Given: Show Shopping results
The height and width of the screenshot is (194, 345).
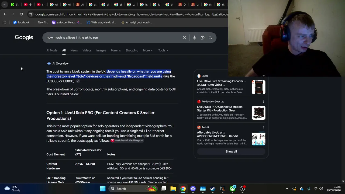Looking at the screenshot, I should 132,50.
